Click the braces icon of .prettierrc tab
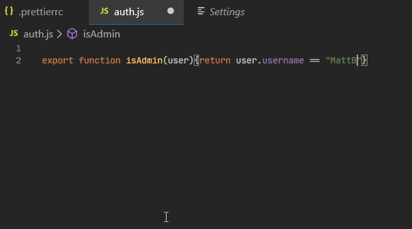 point(9,11)
